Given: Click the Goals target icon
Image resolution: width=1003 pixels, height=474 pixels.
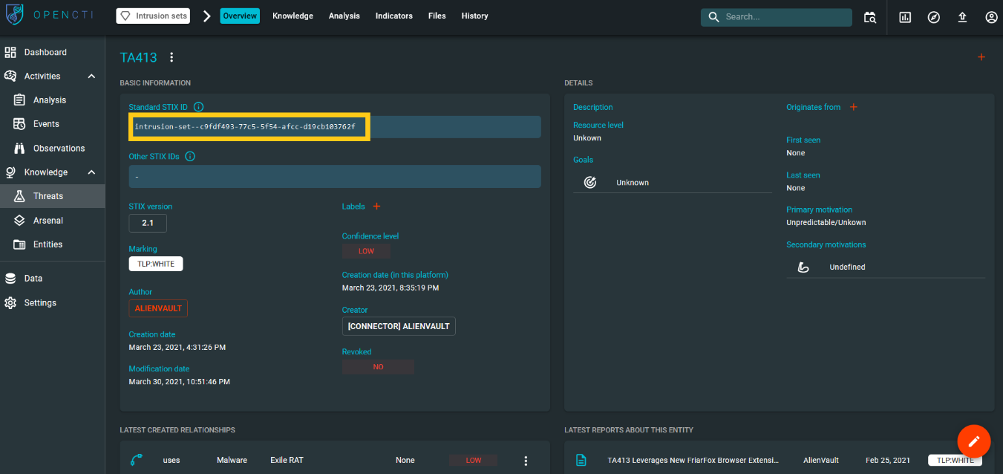Looking at the screenshot, I should pos(590,182).
